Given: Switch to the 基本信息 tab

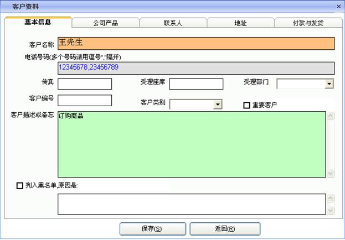Looking at the screenshot, I should pos(38,22).
